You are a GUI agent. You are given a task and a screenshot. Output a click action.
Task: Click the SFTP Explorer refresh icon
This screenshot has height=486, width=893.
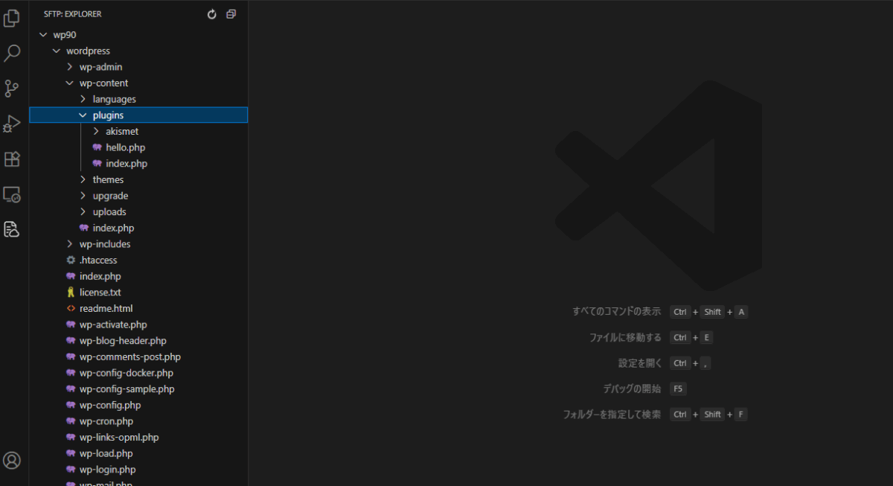pyautogui.click(x=212, y=14)
